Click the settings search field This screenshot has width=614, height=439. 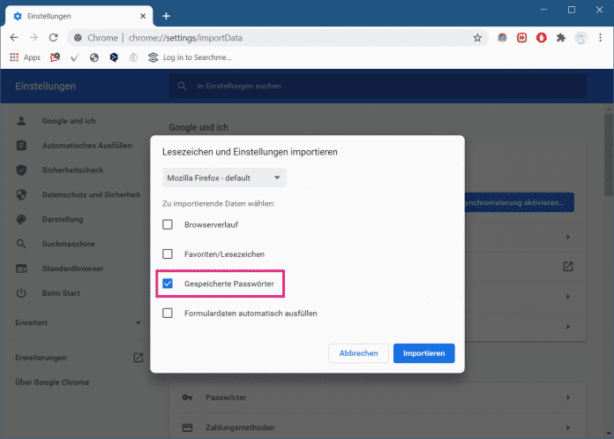click(378, 86)
